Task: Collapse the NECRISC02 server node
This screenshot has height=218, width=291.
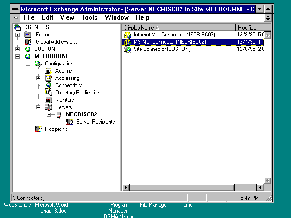Action: (49, 114)
